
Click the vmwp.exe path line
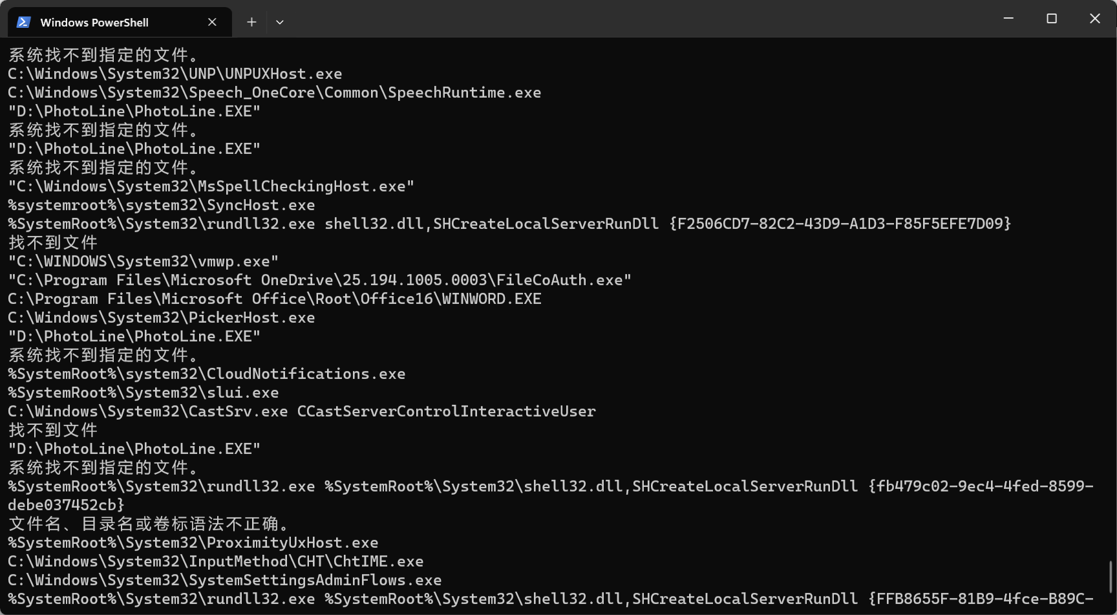point(144,261)
